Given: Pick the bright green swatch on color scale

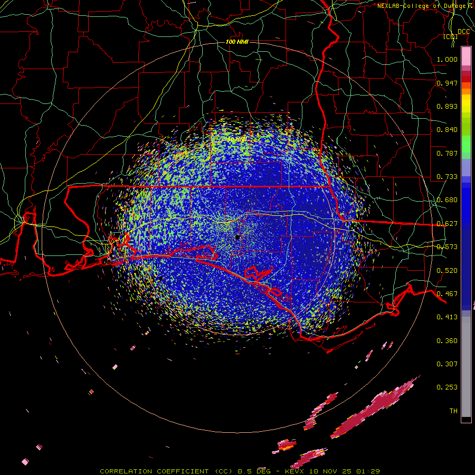Looking at the screenshot, I should (x=466, y=144).
